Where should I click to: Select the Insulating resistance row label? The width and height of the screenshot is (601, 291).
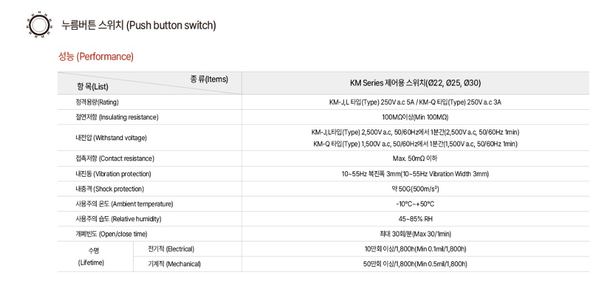tap(117, 117)
